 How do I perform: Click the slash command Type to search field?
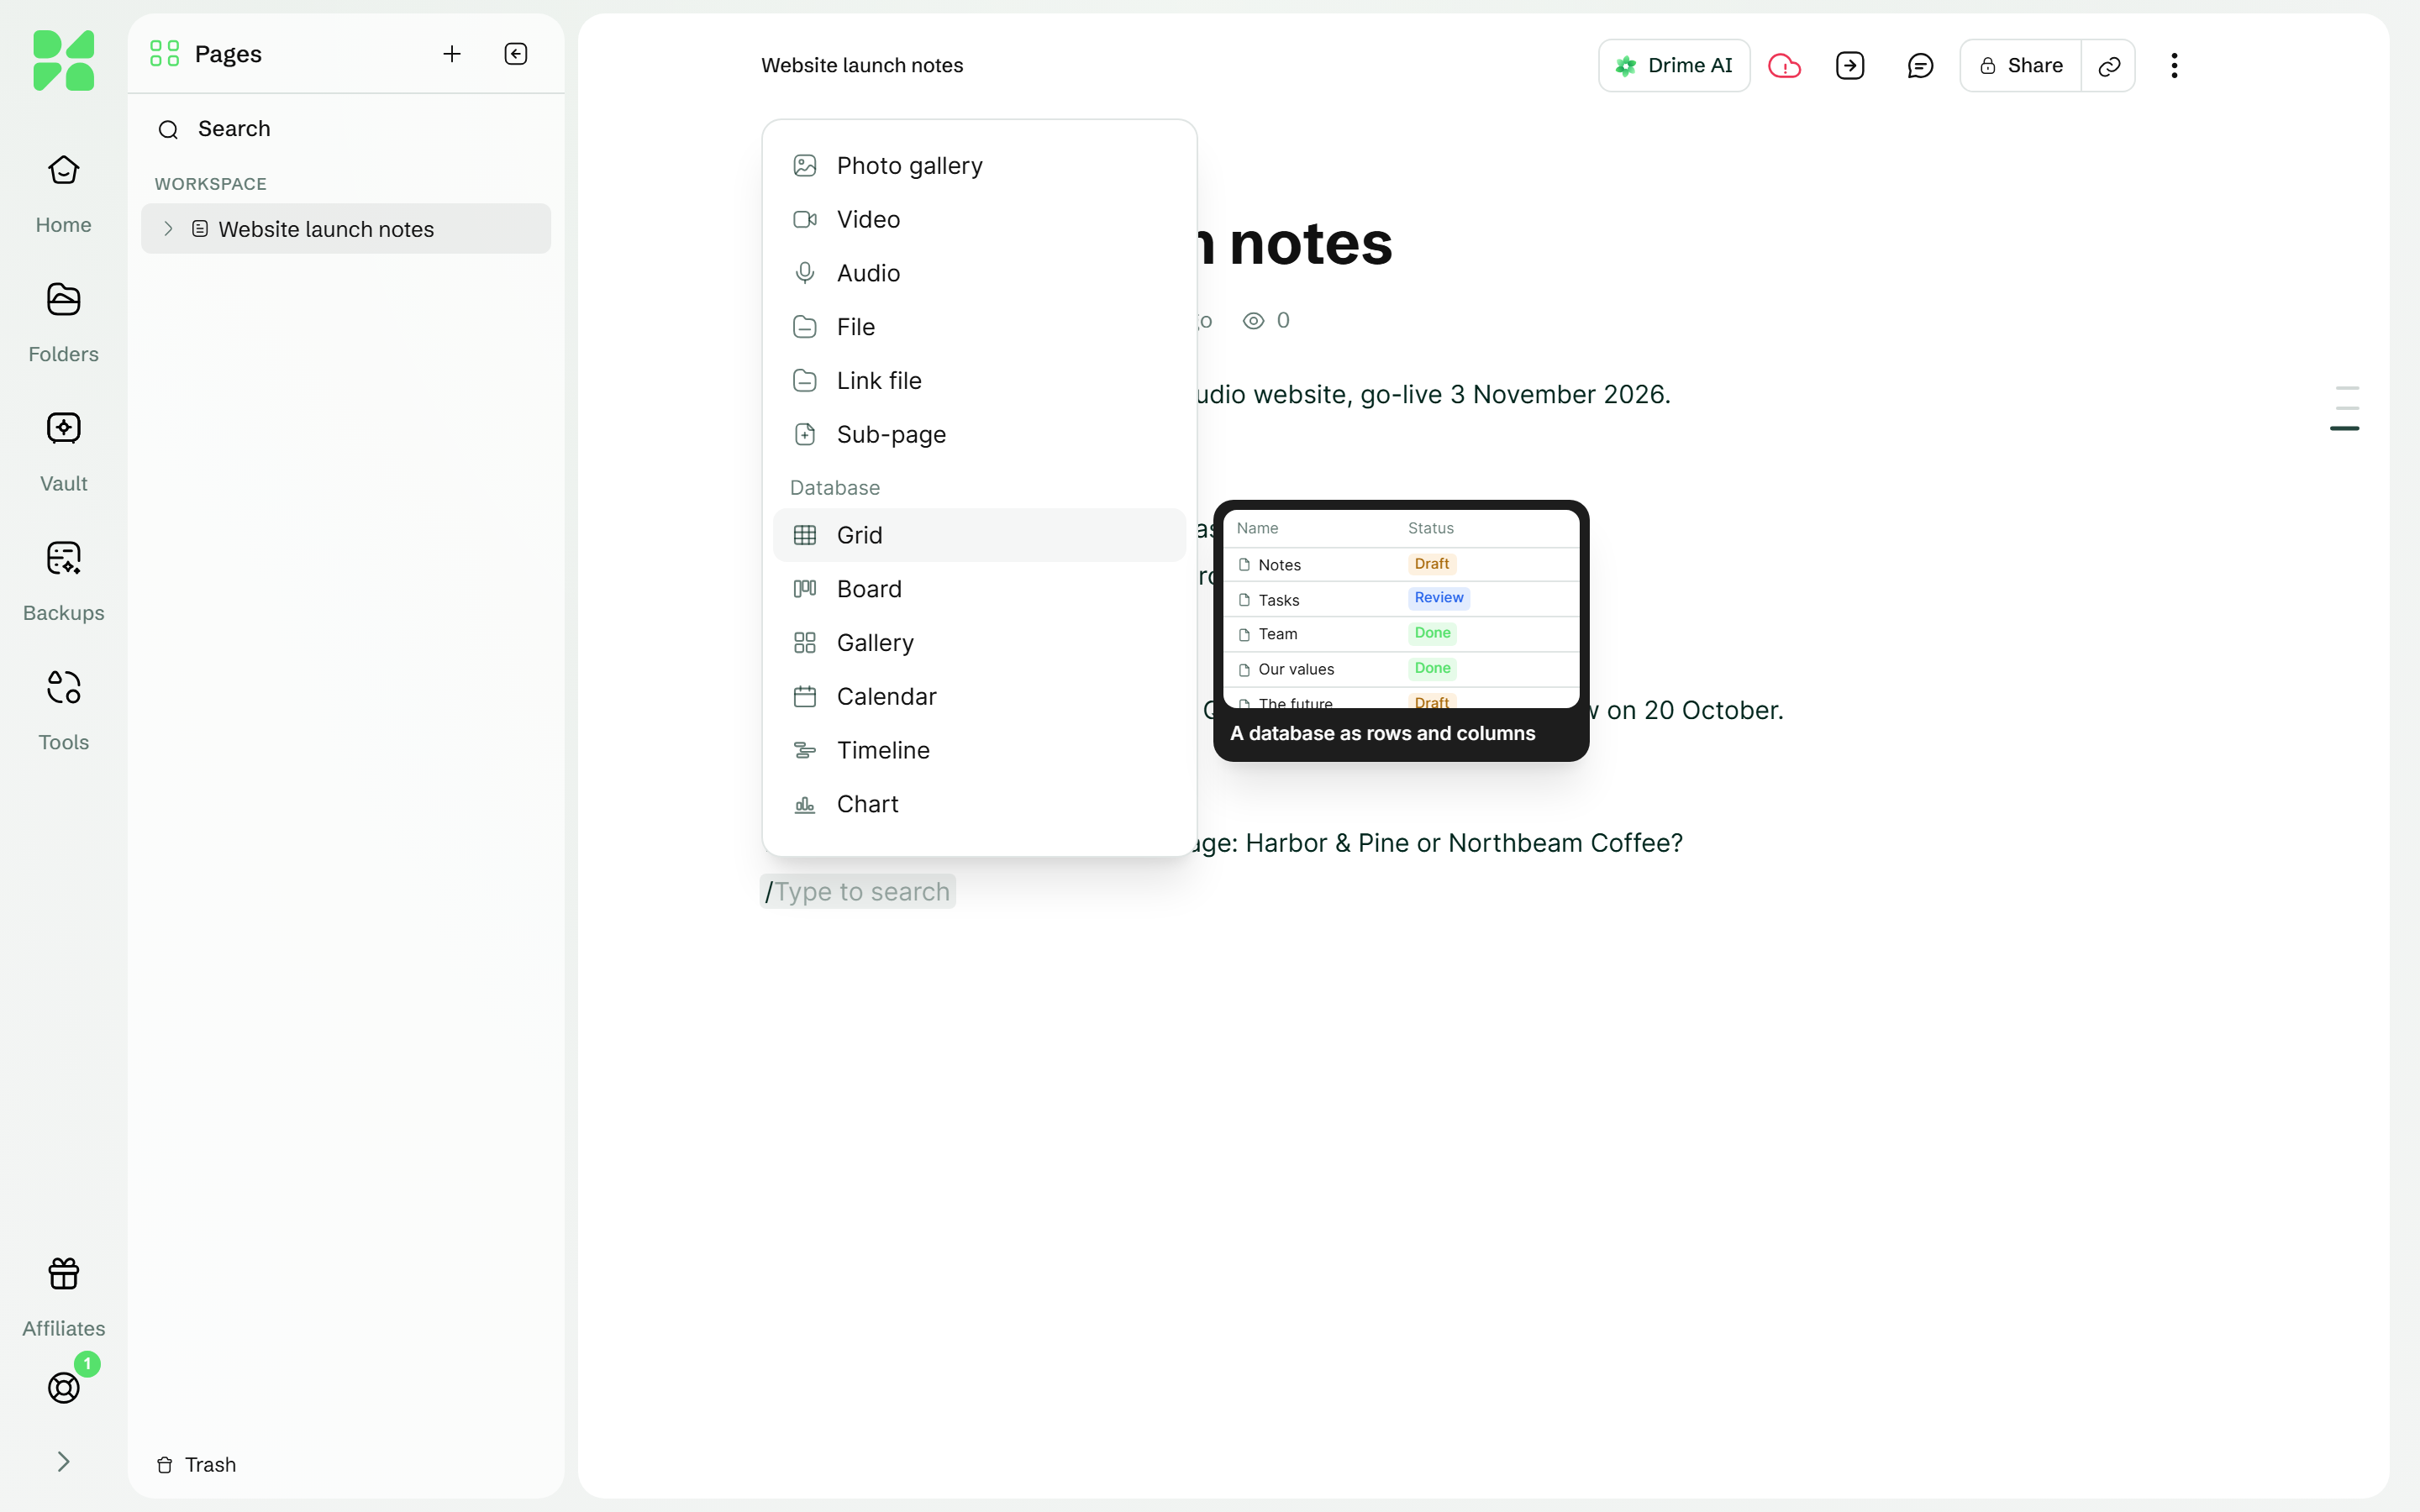tap(858, 892)
